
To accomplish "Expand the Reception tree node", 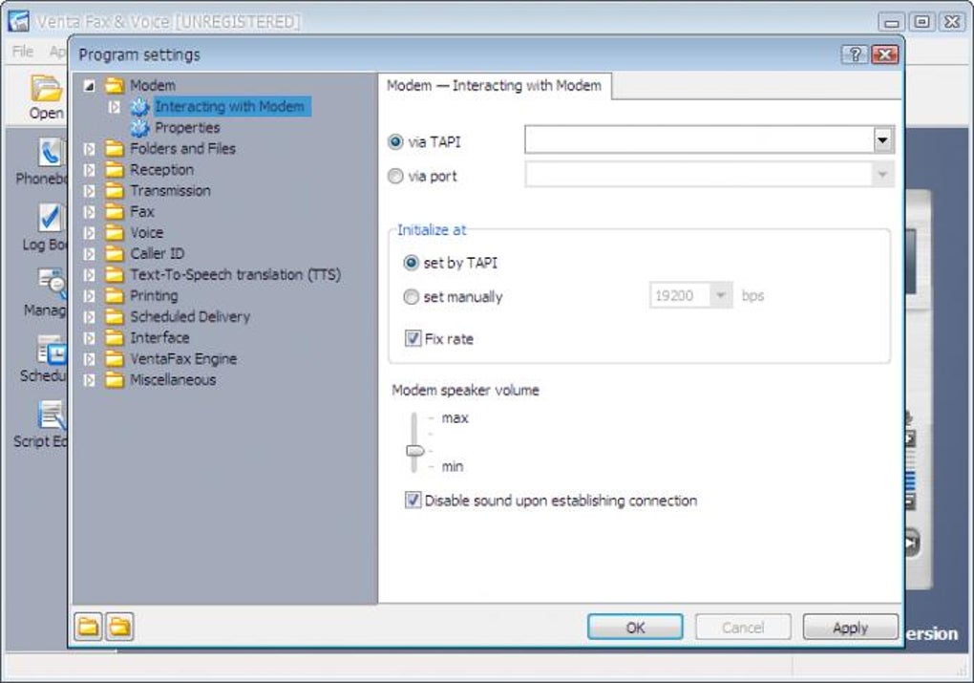I will (90, 170).
